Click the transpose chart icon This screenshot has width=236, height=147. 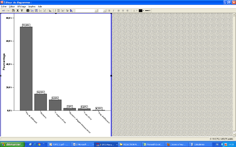[32, 11]
